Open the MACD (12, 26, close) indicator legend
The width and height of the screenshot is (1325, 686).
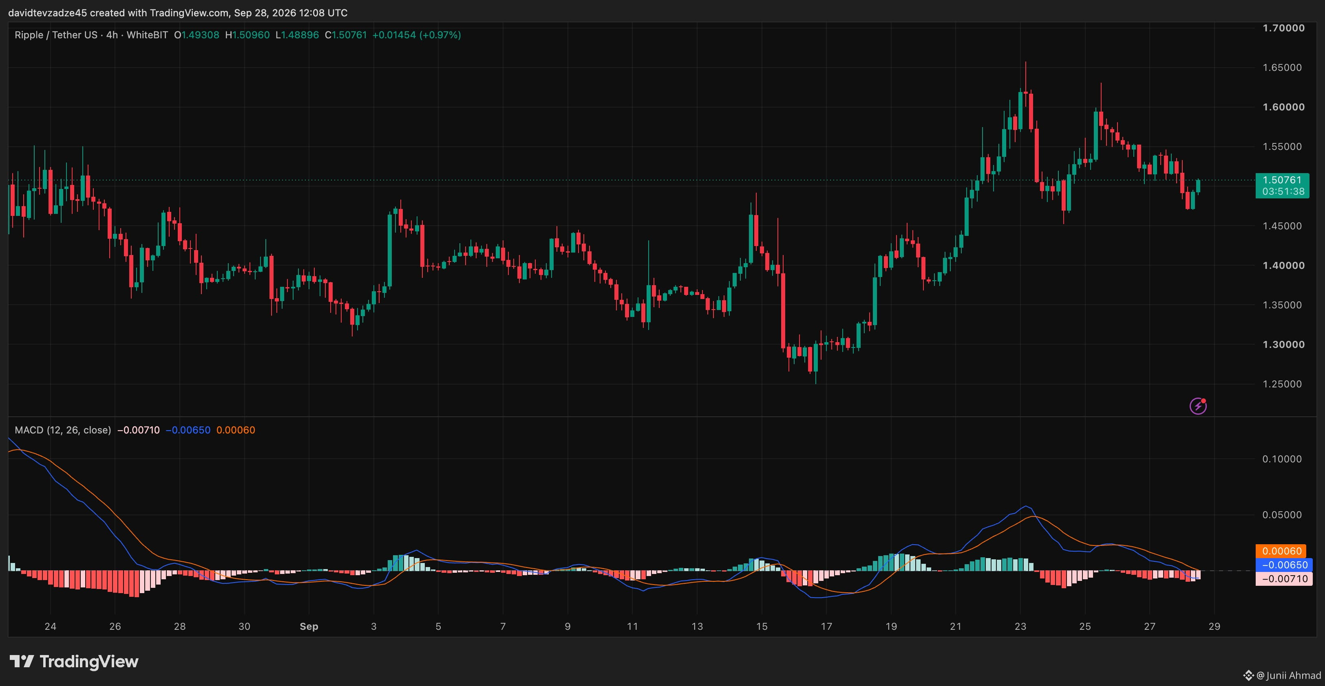click(x=63, y=430)
